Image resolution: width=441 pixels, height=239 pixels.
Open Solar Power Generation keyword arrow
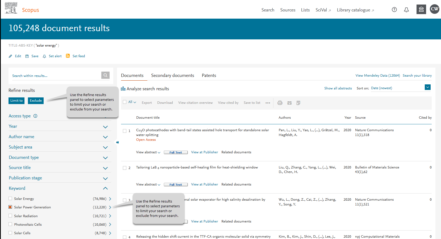[110, 207]
